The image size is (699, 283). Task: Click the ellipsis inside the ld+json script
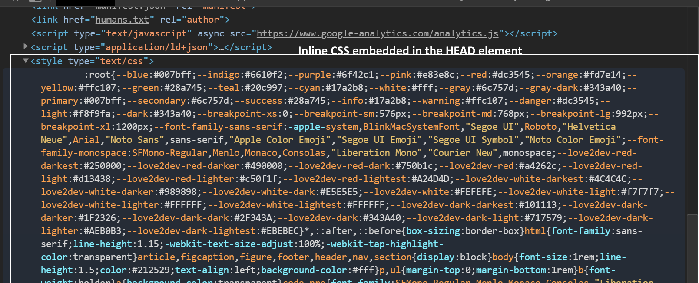pos(221,47)
